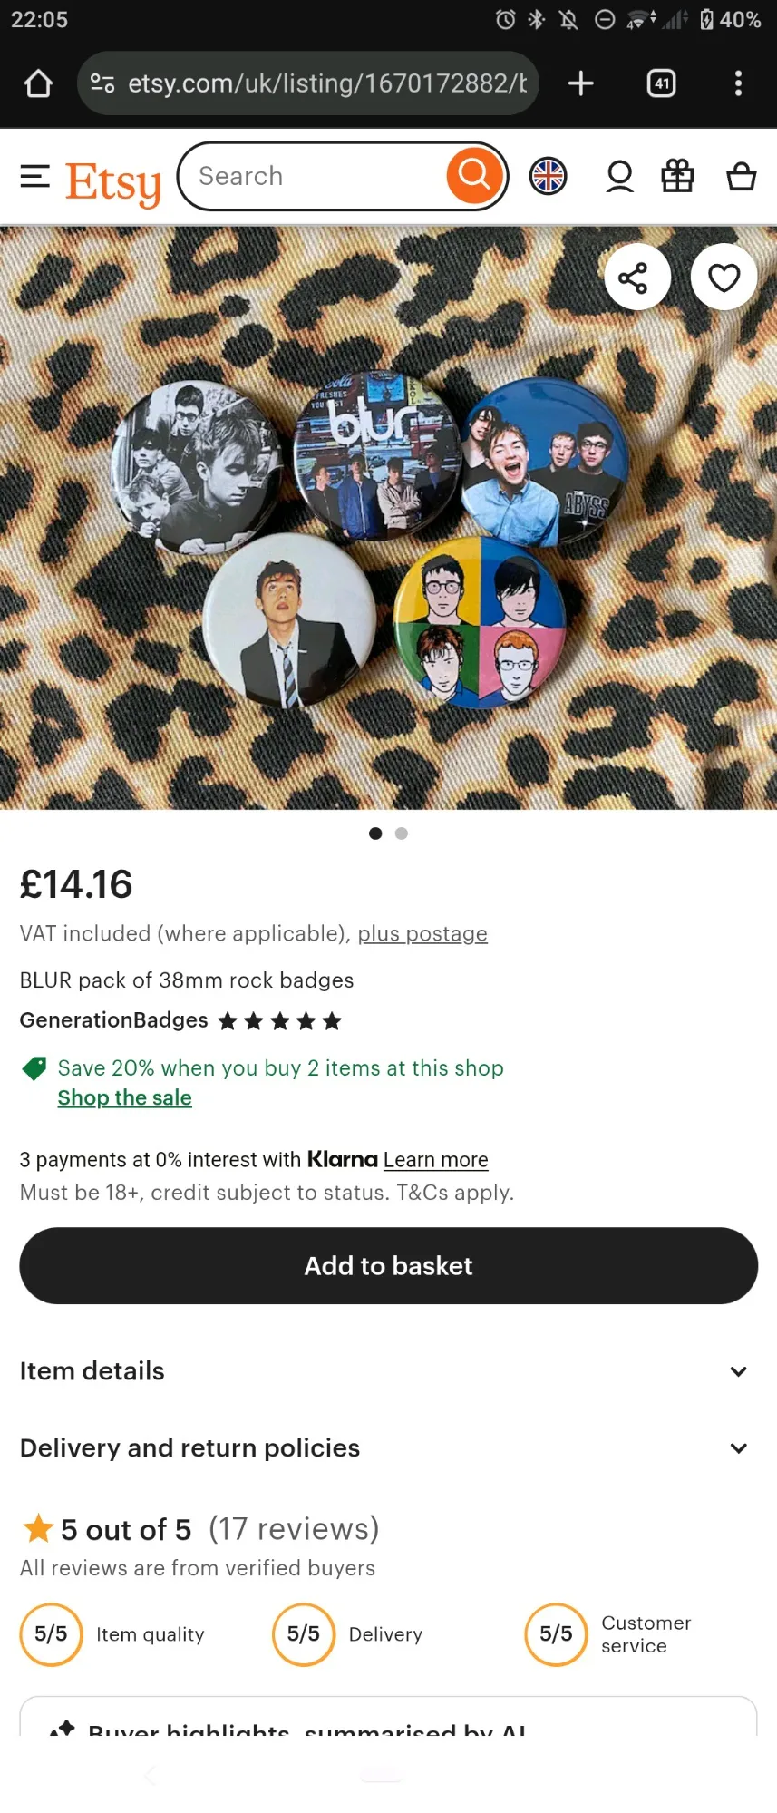The height and width of the screenshot is (1813, 777).
Task: Expand the Item details section
Action: pos(388,1370)
